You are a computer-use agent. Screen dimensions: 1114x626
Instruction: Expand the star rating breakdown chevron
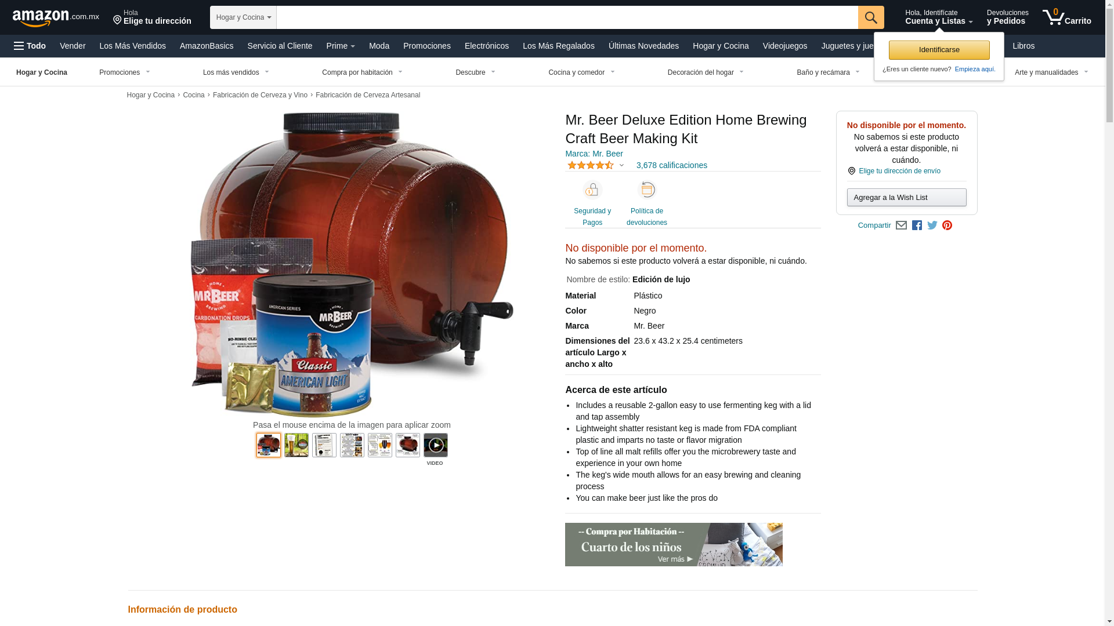(x=621, y=165)
